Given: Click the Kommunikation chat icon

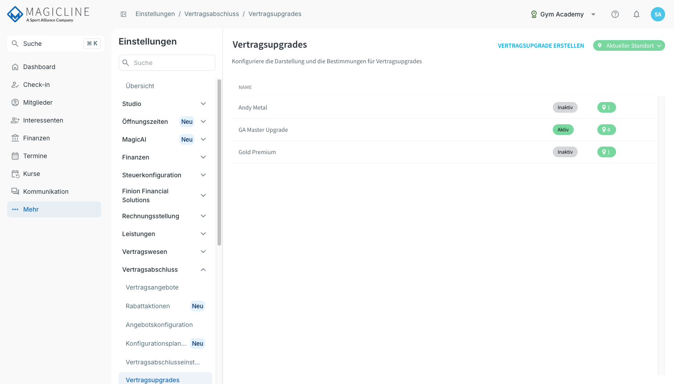Looking at the screenshot, I should 15,192.
